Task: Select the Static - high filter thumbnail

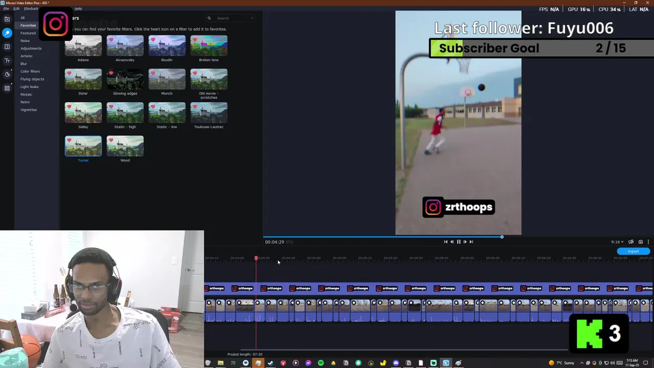Action: pos(125,112)
